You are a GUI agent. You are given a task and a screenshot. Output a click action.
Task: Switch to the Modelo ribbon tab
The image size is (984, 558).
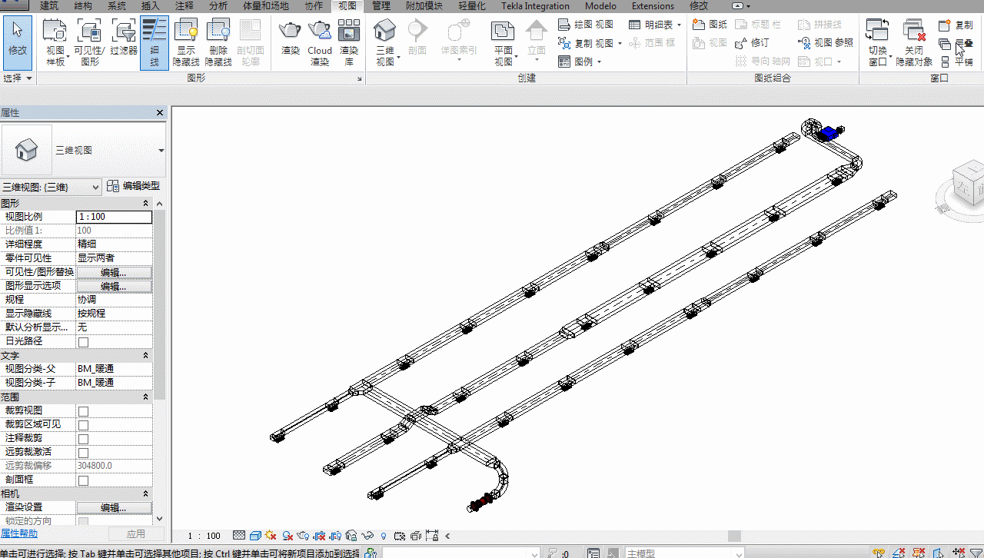tap(600, 5)
